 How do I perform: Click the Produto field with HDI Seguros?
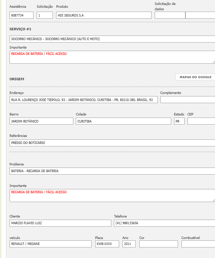[x=104, y=15]
